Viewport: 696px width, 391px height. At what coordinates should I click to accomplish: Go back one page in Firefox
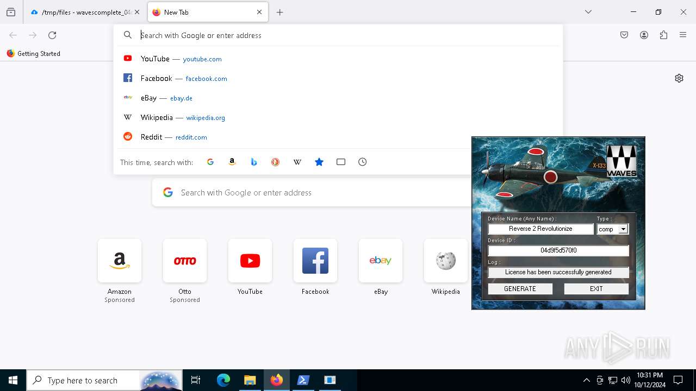13,35
